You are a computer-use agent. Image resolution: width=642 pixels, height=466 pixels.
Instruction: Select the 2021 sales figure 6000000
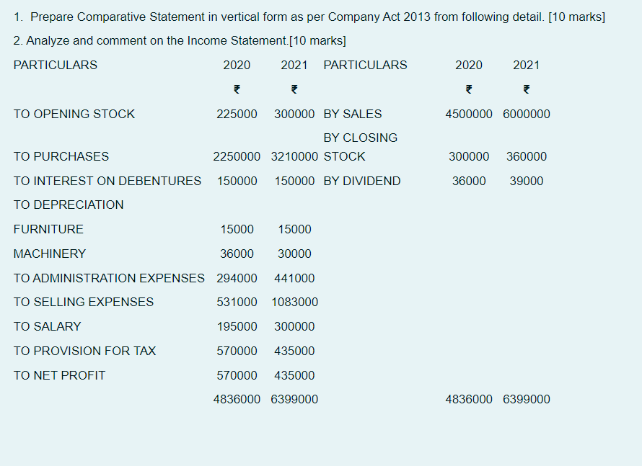tap(527, 114)
